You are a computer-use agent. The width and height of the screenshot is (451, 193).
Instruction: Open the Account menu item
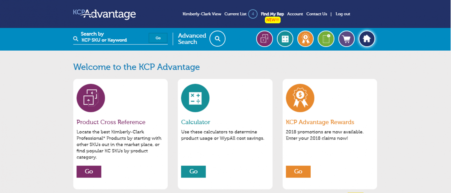[295, 14]
